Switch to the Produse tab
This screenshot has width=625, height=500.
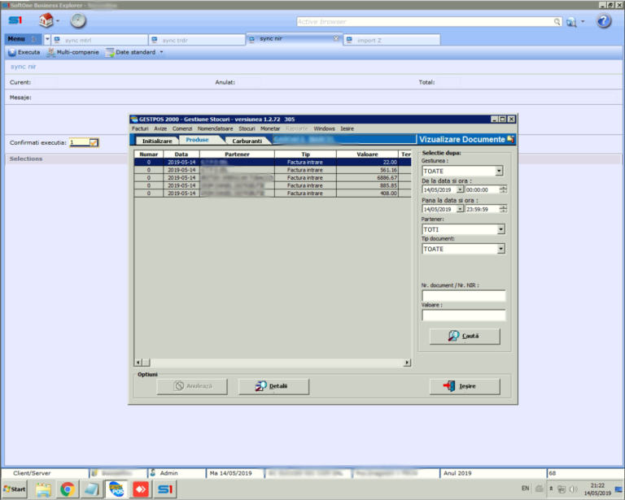click(x=197, y=140)
